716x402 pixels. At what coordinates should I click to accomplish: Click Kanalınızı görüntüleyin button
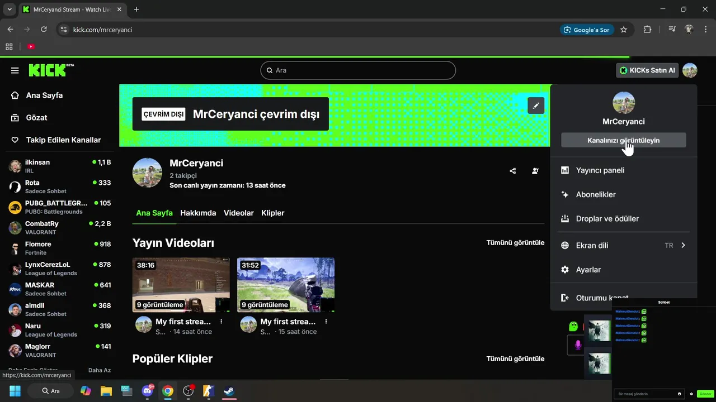coord(624,140)
